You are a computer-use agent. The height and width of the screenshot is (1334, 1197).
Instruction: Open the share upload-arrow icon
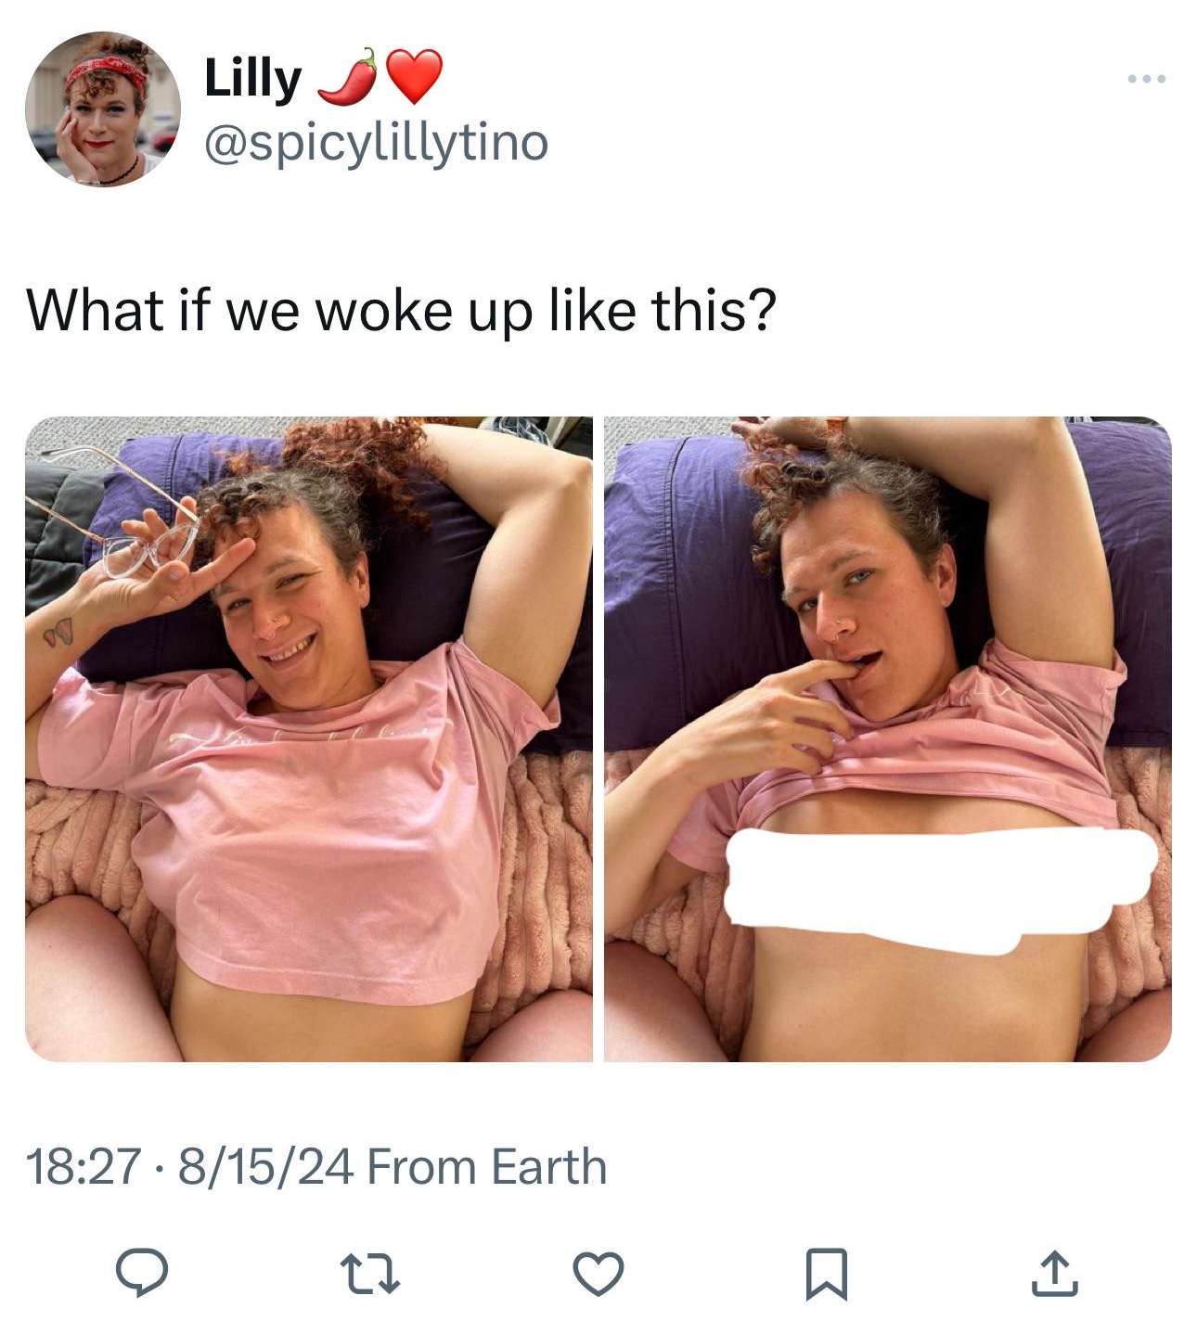(1055, 1274)
